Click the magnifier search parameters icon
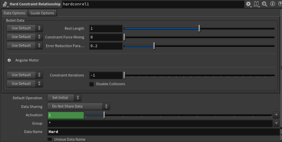This screenshot has height=142, width=282. tap(264, 4)
